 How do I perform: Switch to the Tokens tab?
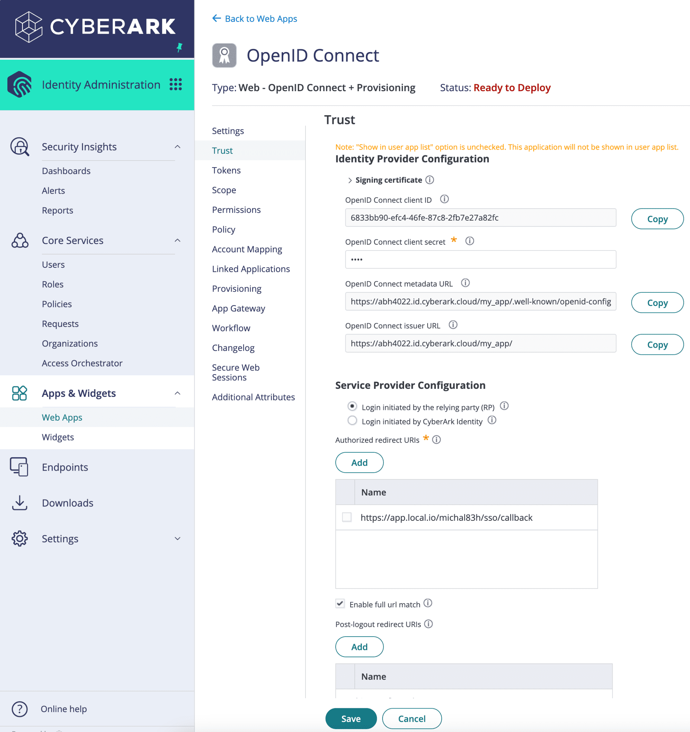click(x=226, y=170)
